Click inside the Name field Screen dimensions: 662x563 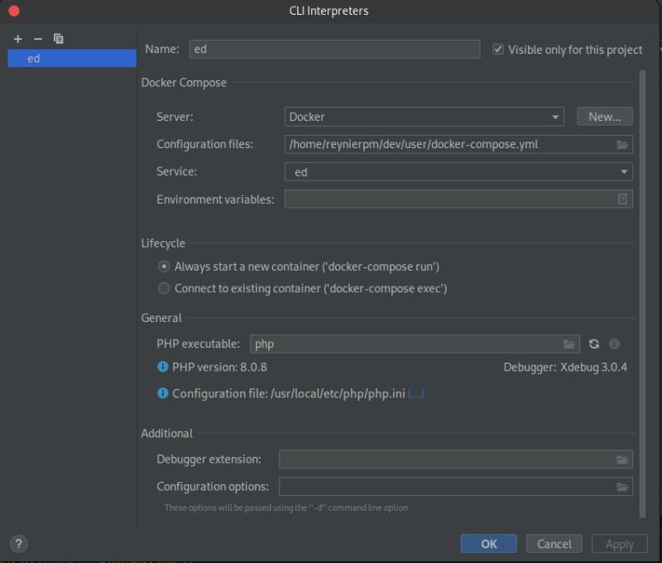pos(331,49)
